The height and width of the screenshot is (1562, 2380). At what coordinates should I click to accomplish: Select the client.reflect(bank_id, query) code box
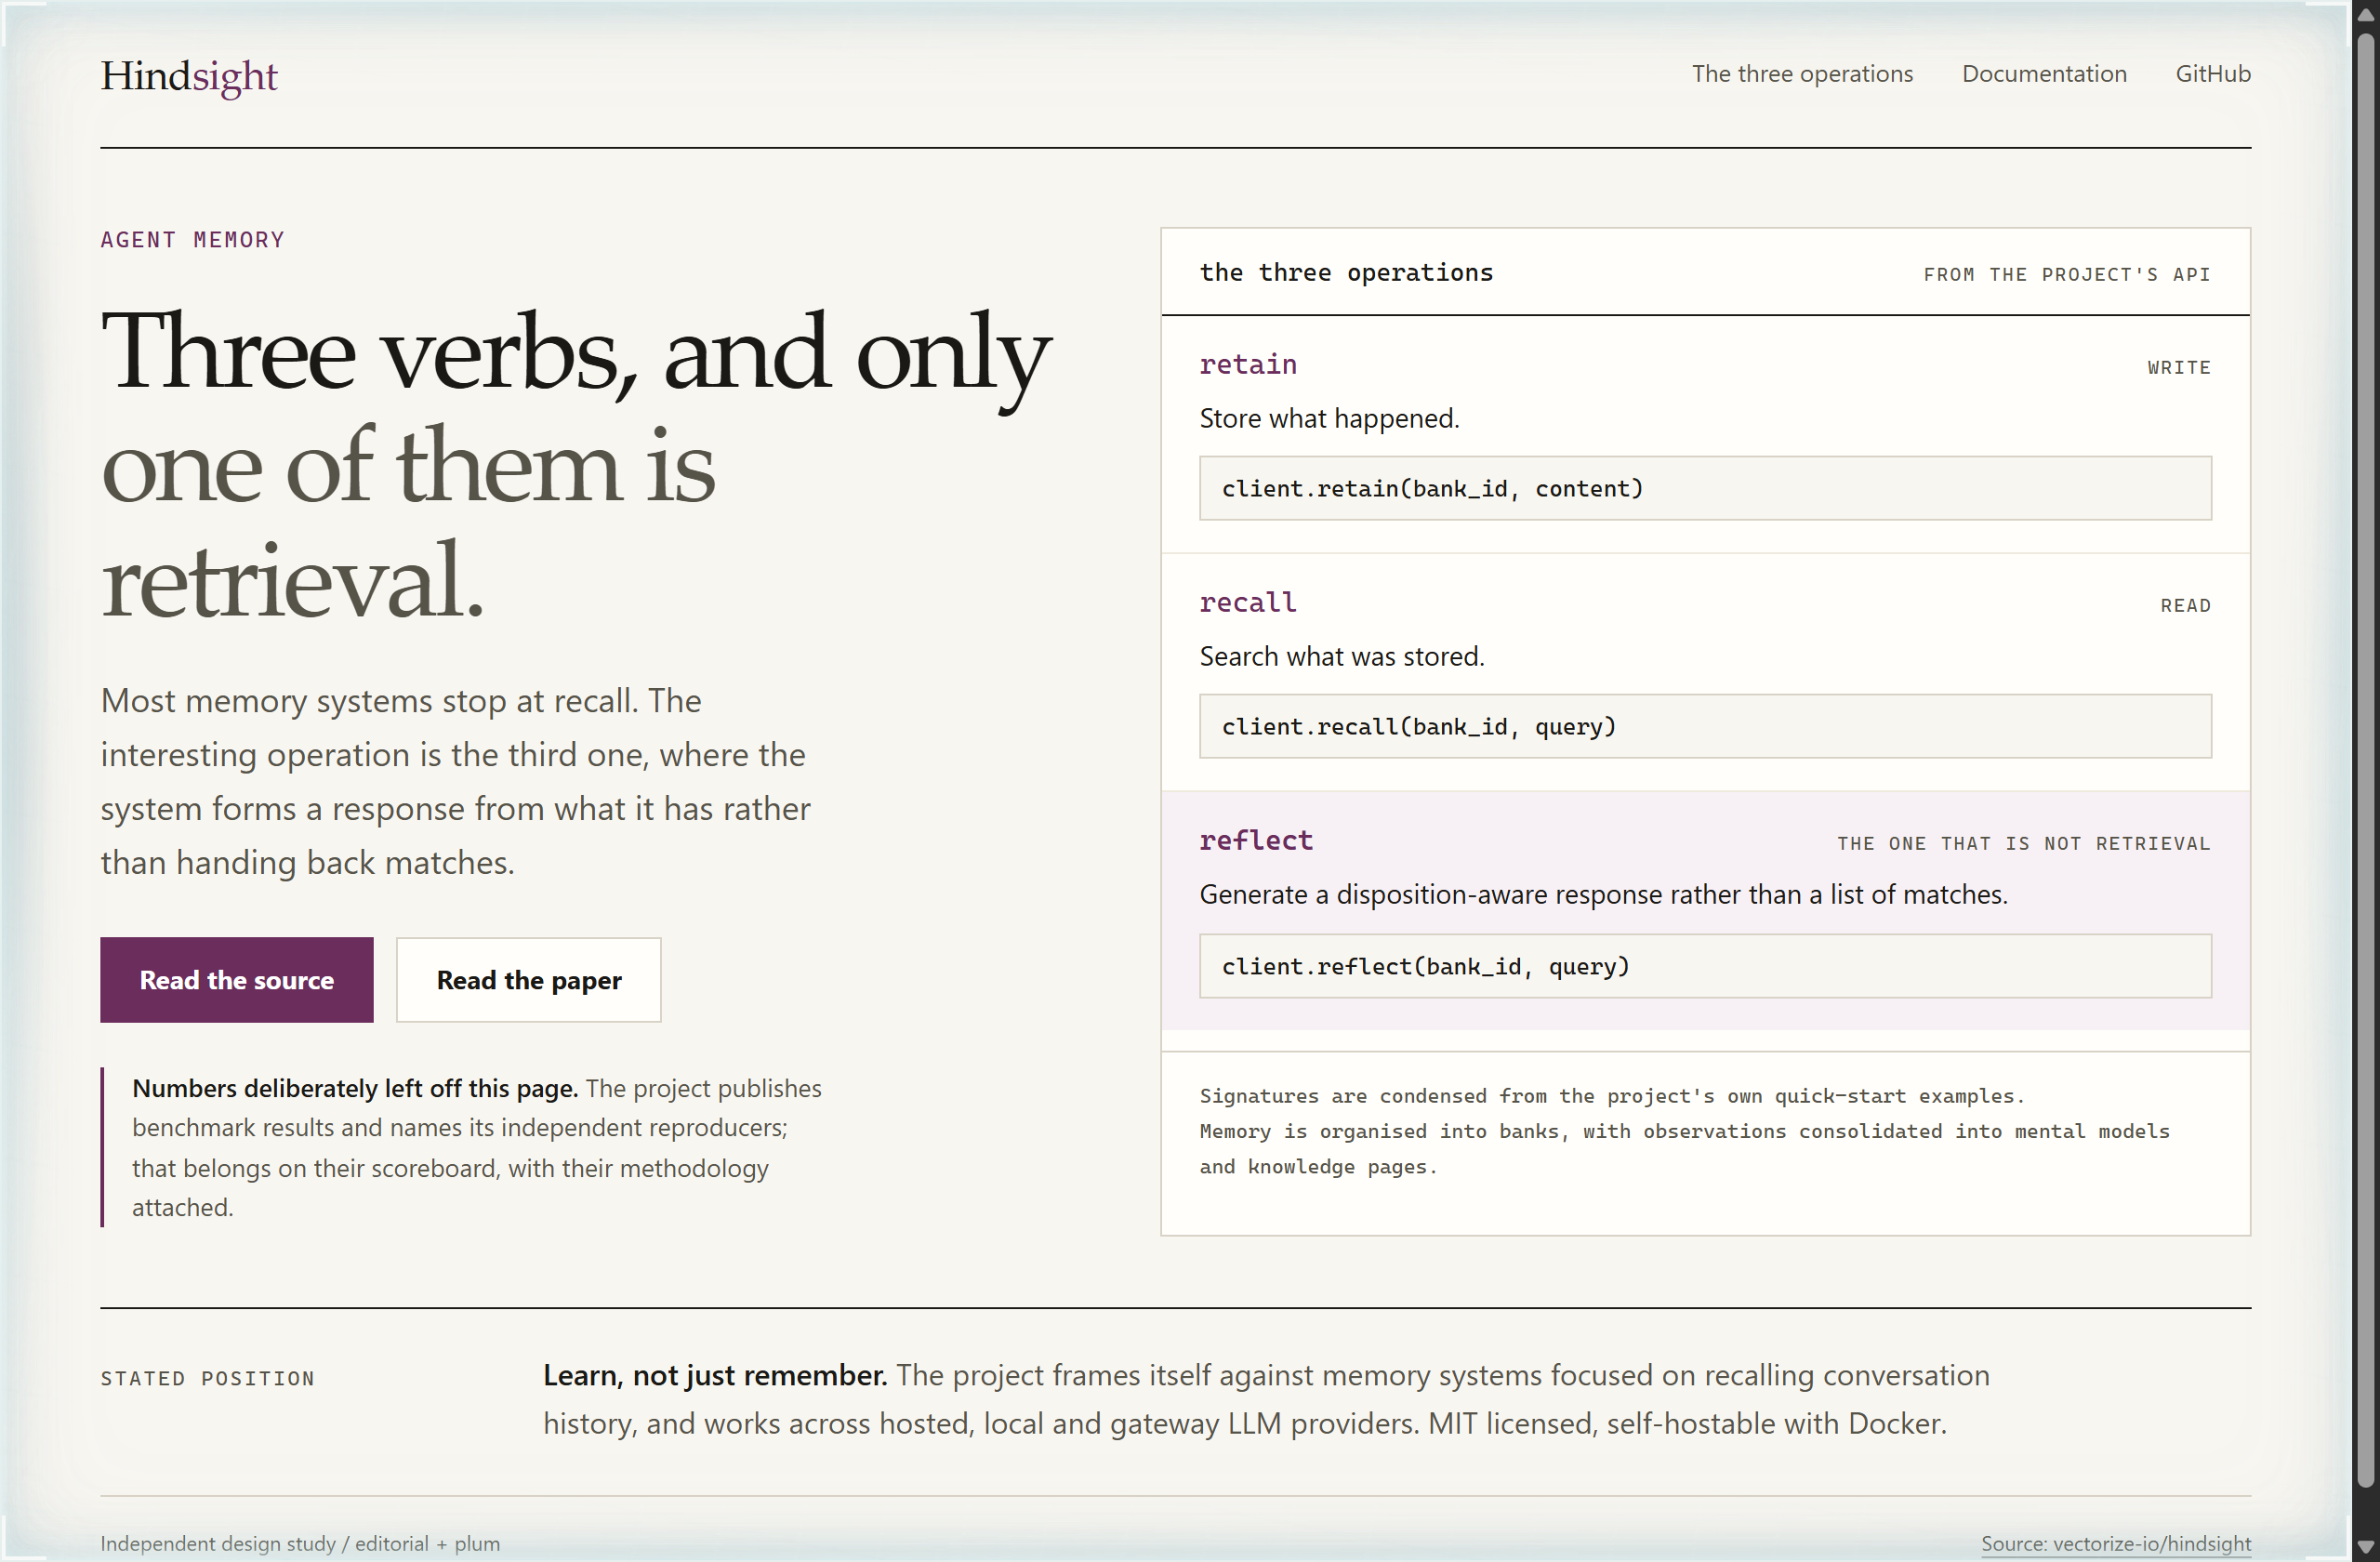click(1705, 966)
